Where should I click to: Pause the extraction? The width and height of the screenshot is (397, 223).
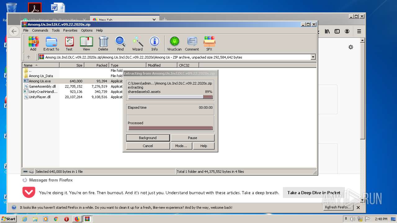tap(192, 138)
